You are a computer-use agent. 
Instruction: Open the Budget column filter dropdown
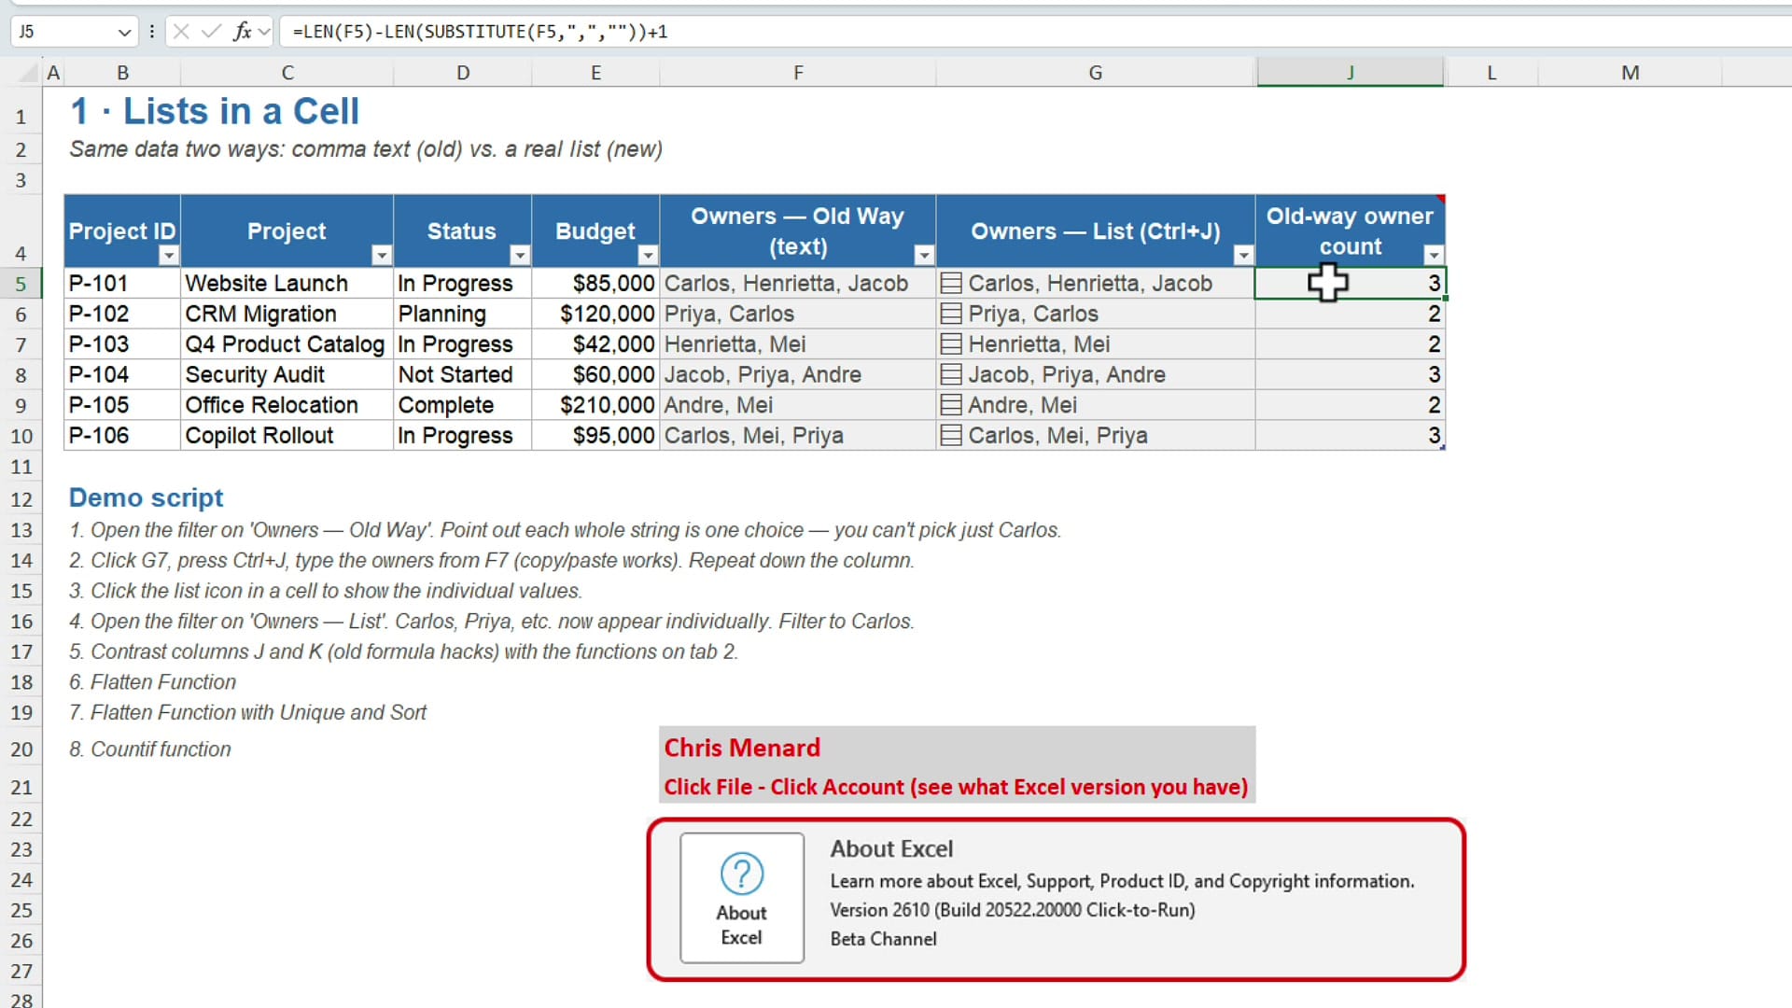(648, 256)
